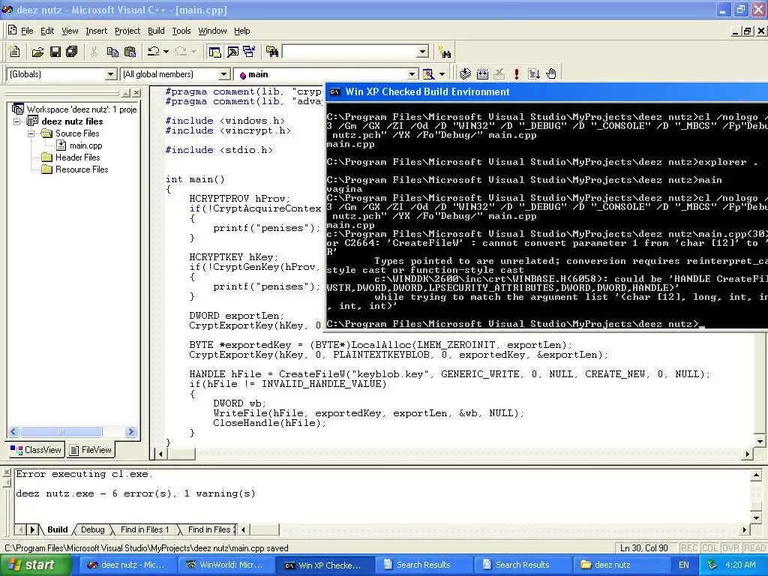768x576 pixels.
Task: Open the View menu
Action: pyautogui.click(x=70, y=31)
